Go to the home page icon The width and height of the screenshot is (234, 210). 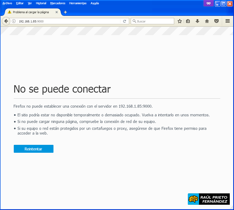[207, 21]
